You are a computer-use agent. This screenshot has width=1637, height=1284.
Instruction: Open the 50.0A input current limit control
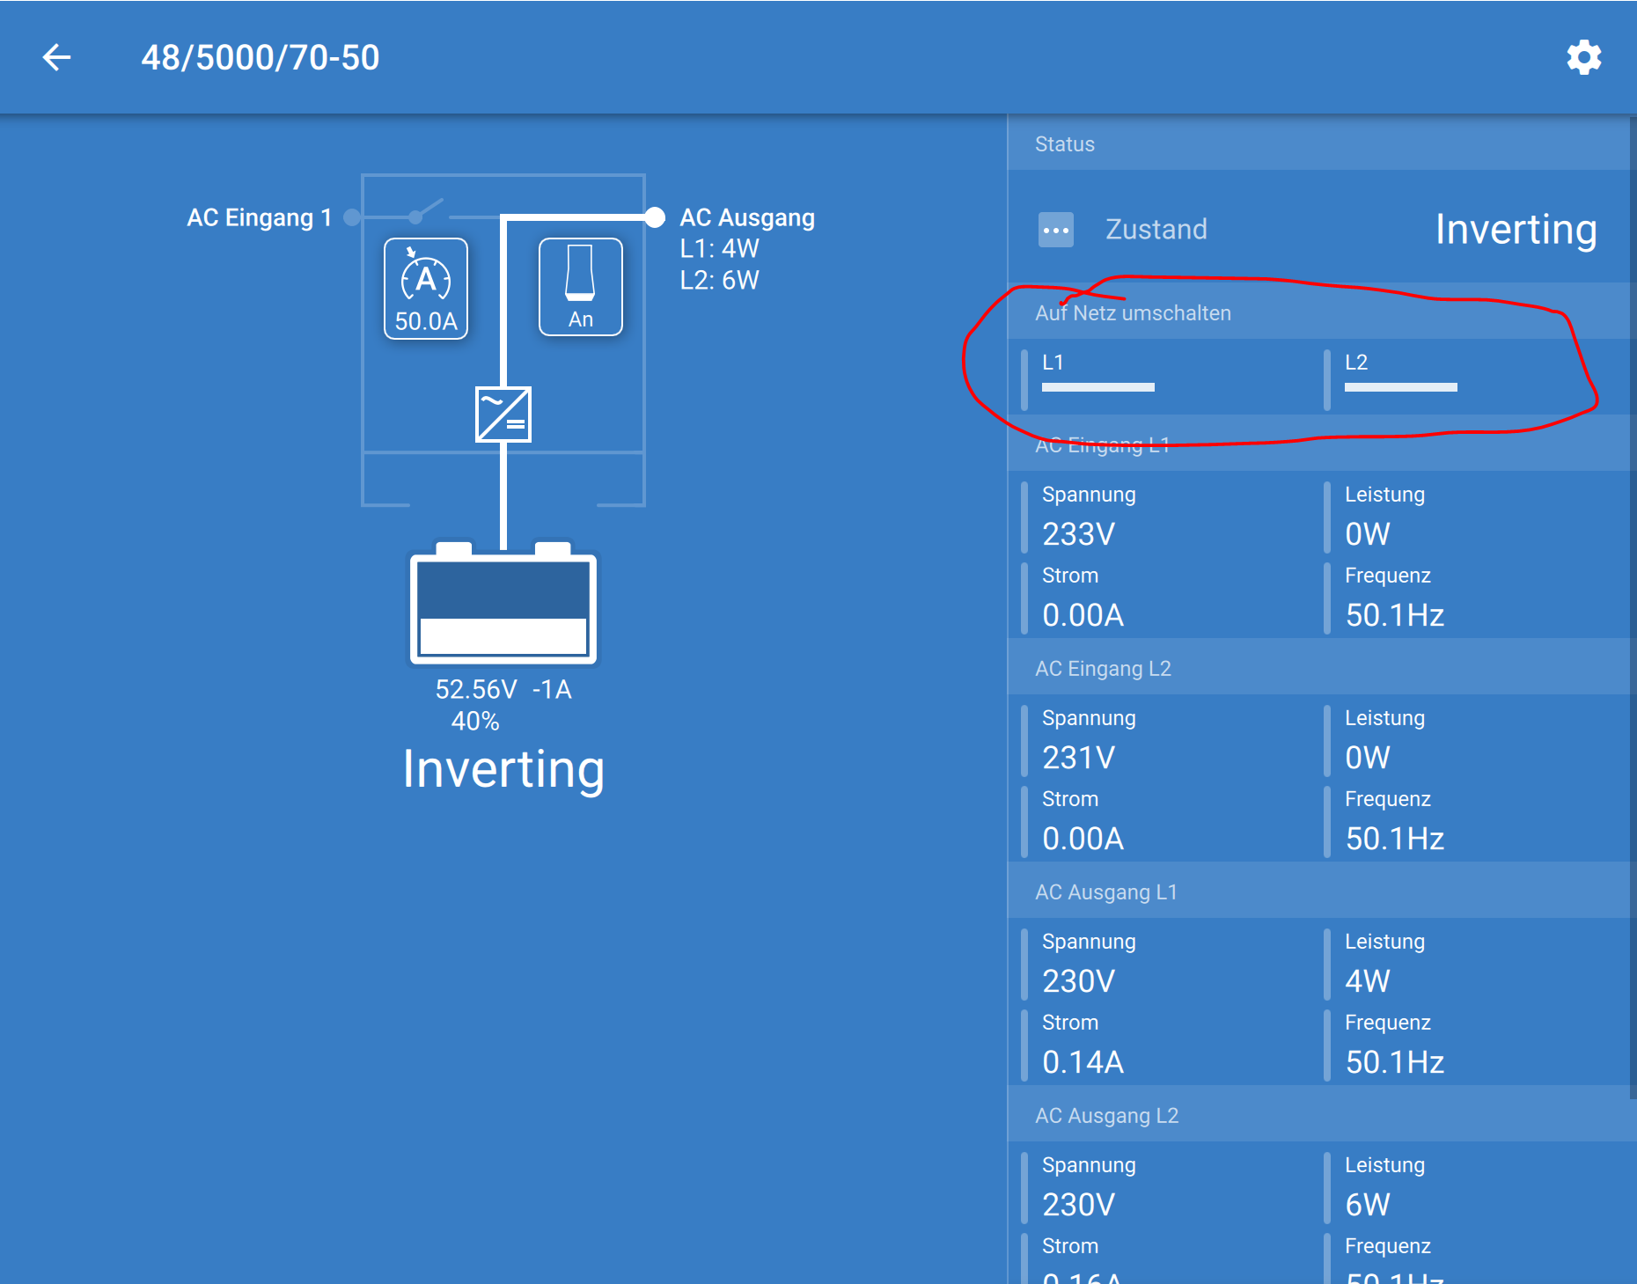coord(426,289)
